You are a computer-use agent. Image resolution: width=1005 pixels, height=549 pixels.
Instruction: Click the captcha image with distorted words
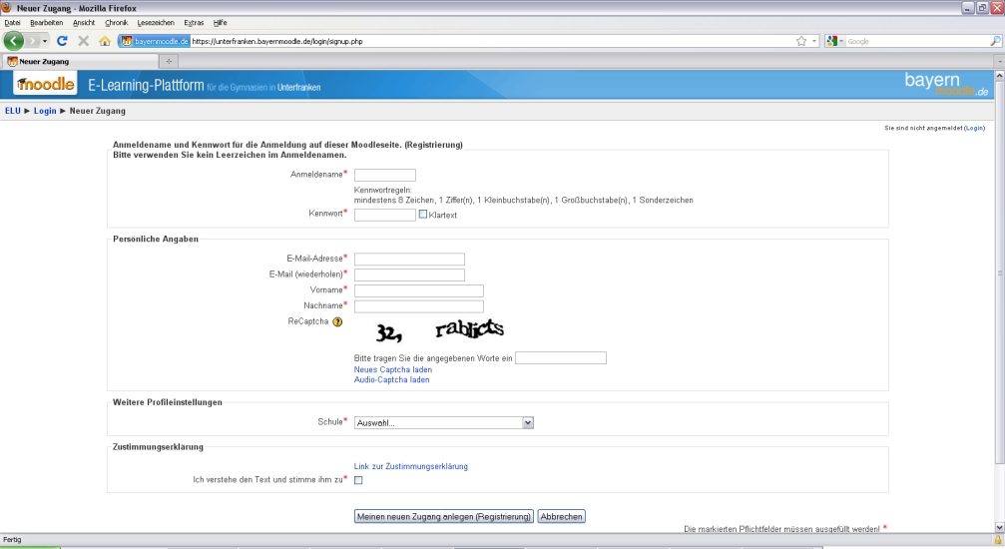click(440, 331)
